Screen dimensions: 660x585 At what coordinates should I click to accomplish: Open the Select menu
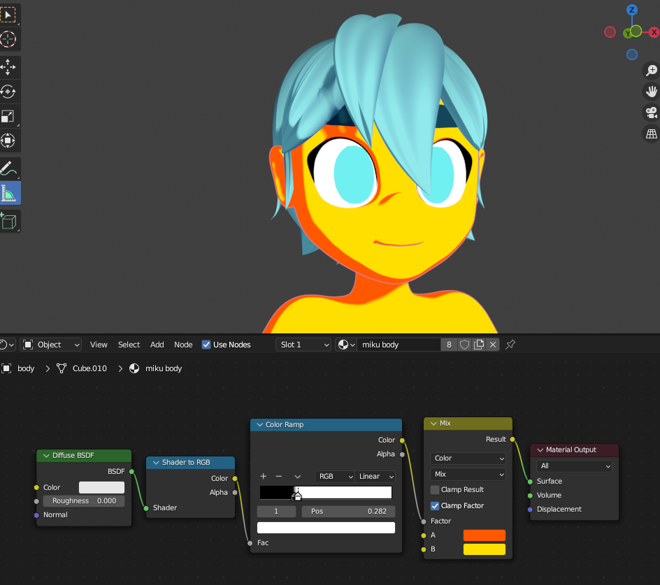[129, 345]
